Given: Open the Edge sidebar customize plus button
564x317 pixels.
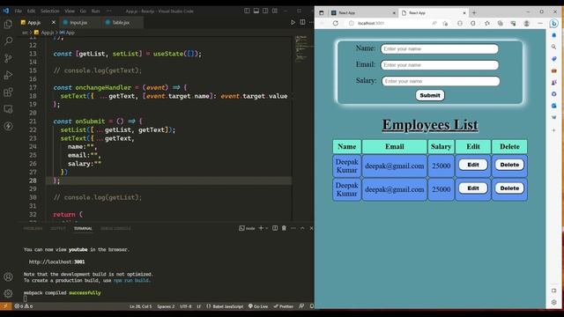Looking at the screenshot, I should pos(554,130).
